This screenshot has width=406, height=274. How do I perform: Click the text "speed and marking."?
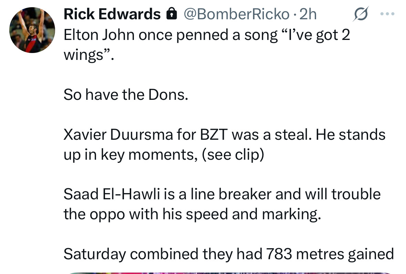[253, 214]
